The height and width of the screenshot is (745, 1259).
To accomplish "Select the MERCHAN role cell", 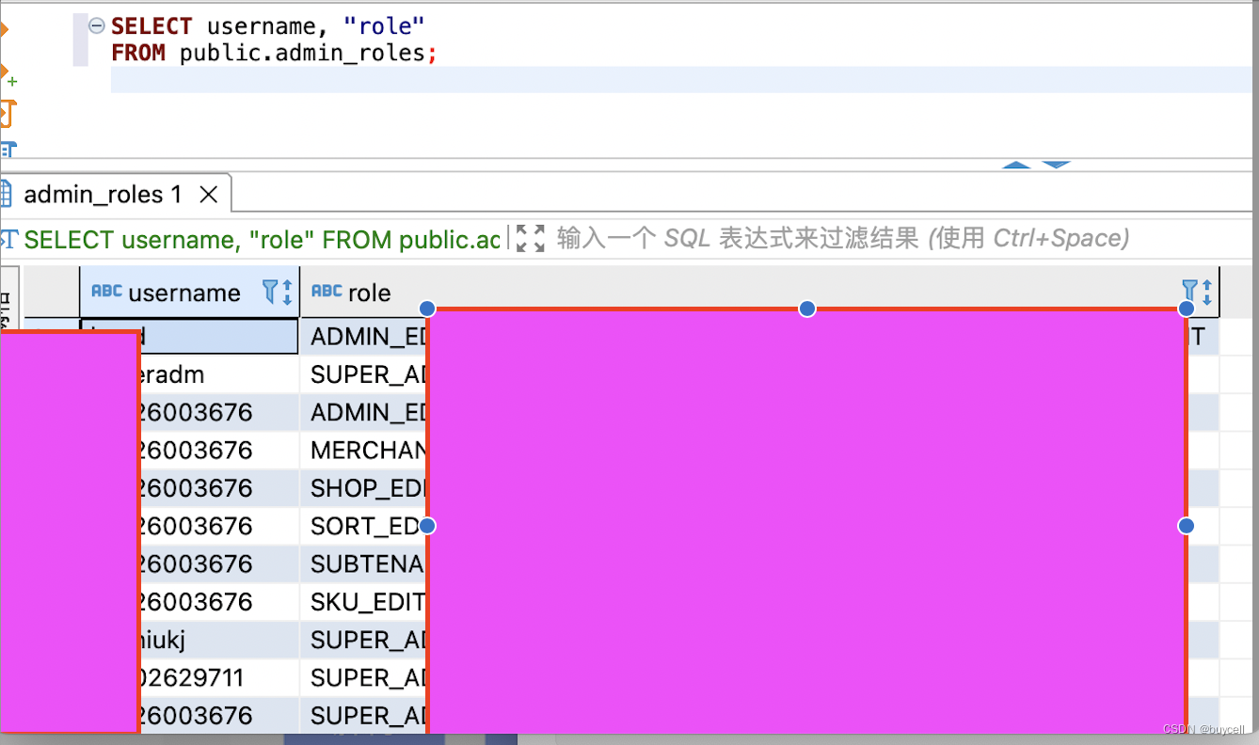I will click(x=369, y=451).
